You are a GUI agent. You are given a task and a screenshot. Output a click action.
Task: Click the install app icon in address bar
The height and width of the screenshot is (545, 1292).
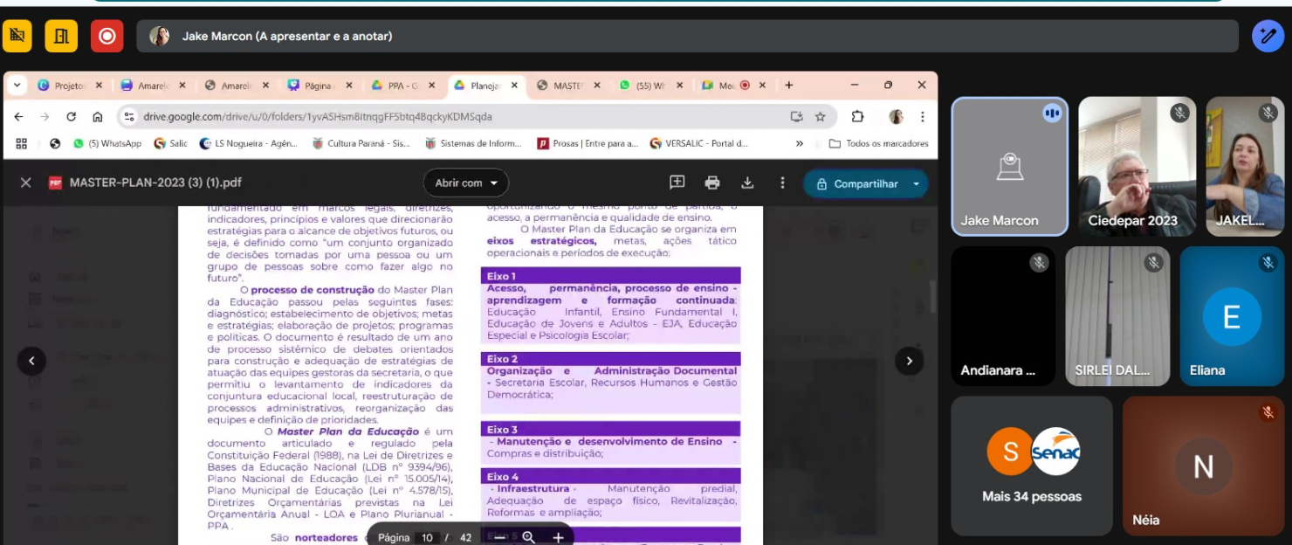[x=796, y=116]
